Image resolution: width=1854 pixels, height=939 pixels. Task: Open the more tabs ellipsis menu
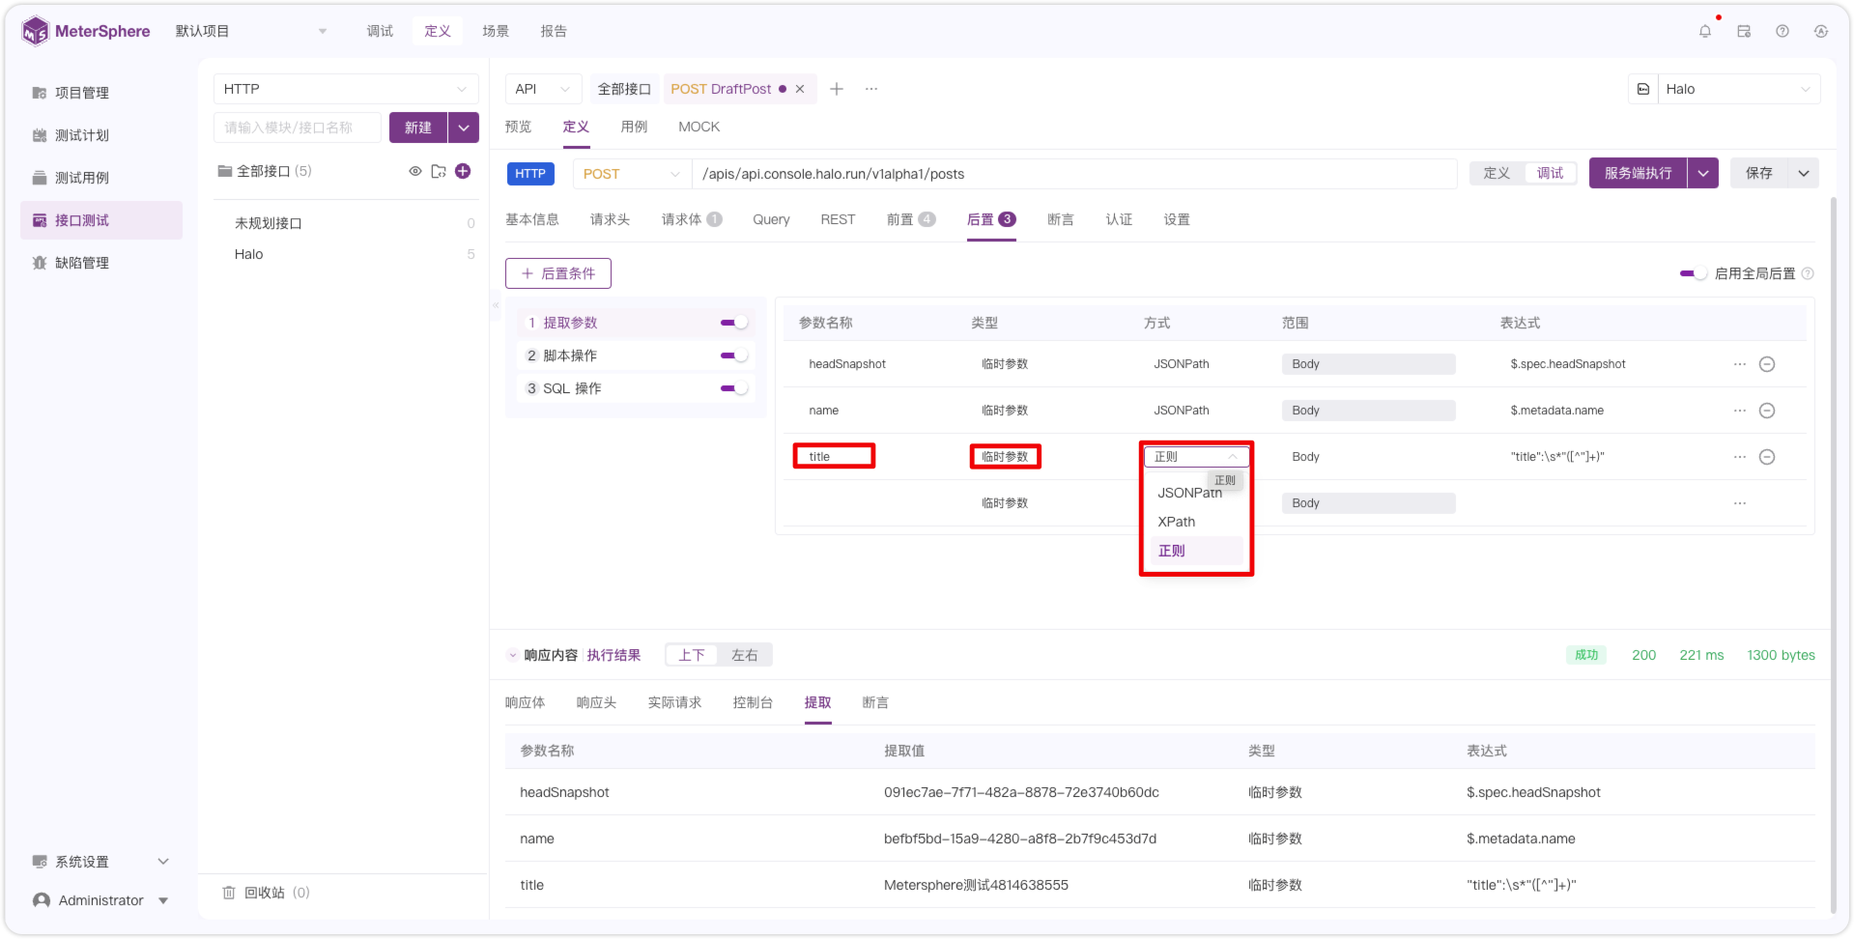pos(871,89)
